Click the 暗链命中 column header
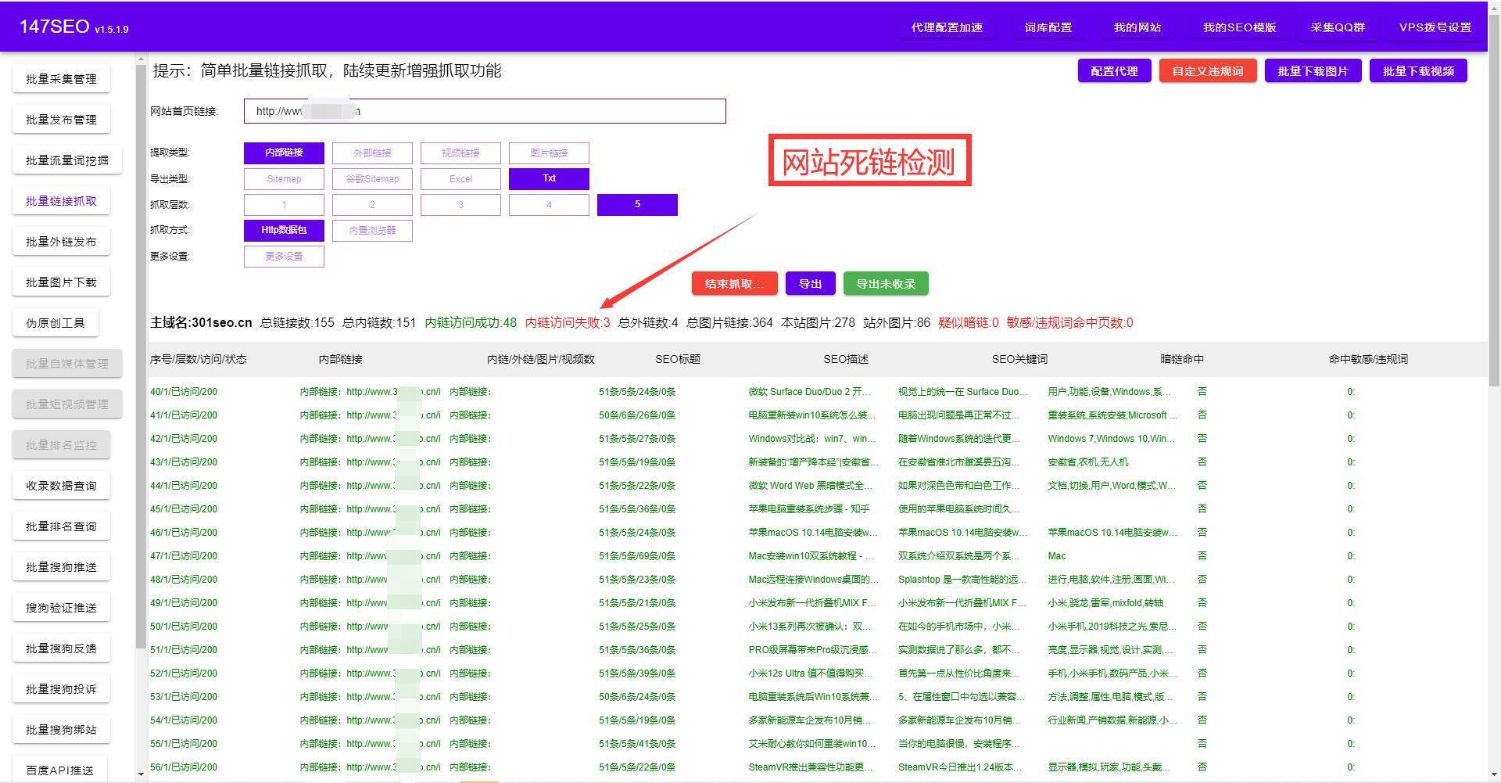Screen dimensions: 1501x783 (x=1182, y=359)
